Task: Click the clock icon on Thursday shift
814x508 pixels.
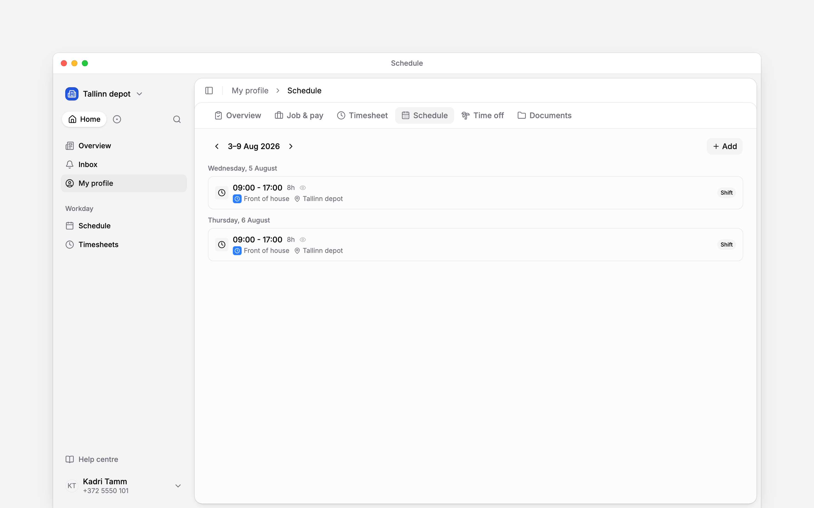Action: pyautogui.click(x=222, y=245)
